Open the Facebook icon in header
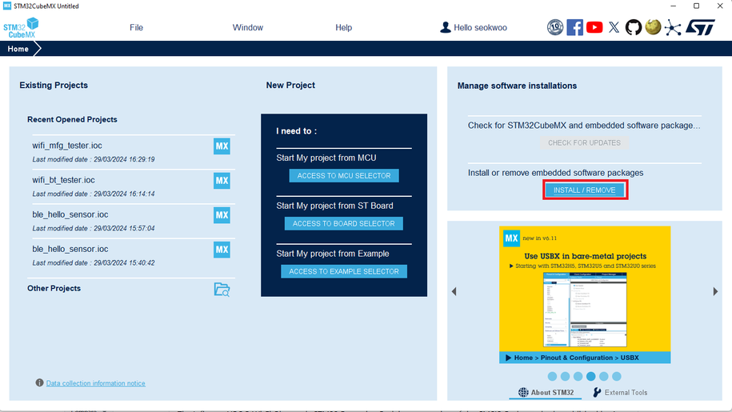 (574, 27)
